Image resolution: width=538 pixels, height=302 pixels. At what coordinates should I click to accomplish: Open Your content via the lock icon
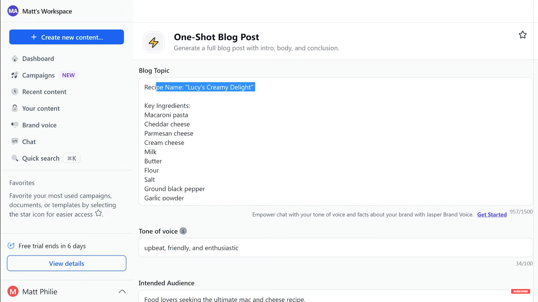click(15, 108)
